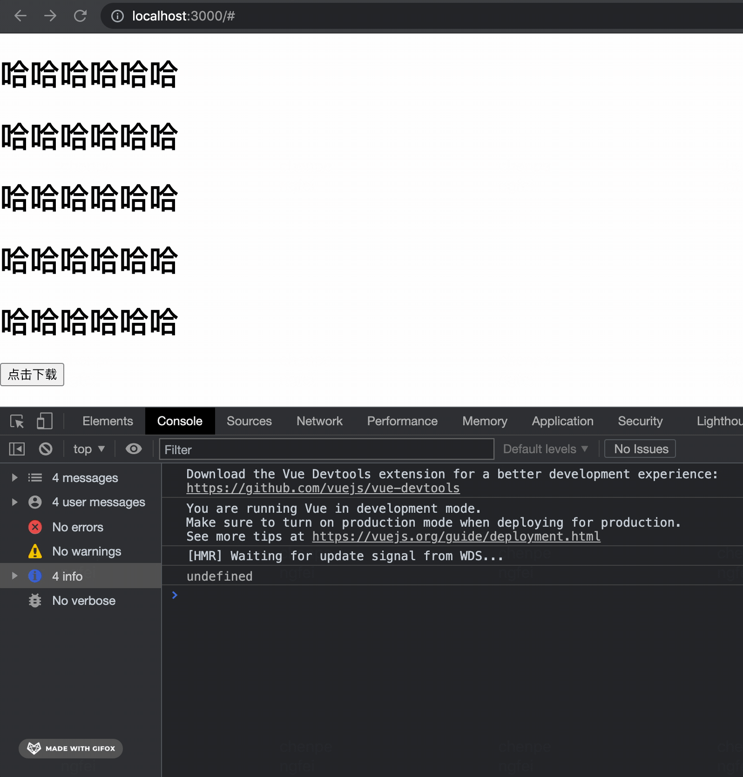This screenshot has height=777, width=743.
Task: Hide the console sidebar
Action: 17,449
